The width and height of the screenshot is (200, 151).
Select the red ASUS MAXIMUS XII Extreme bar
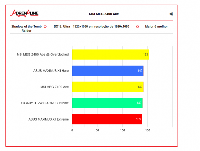coord(107,119)
